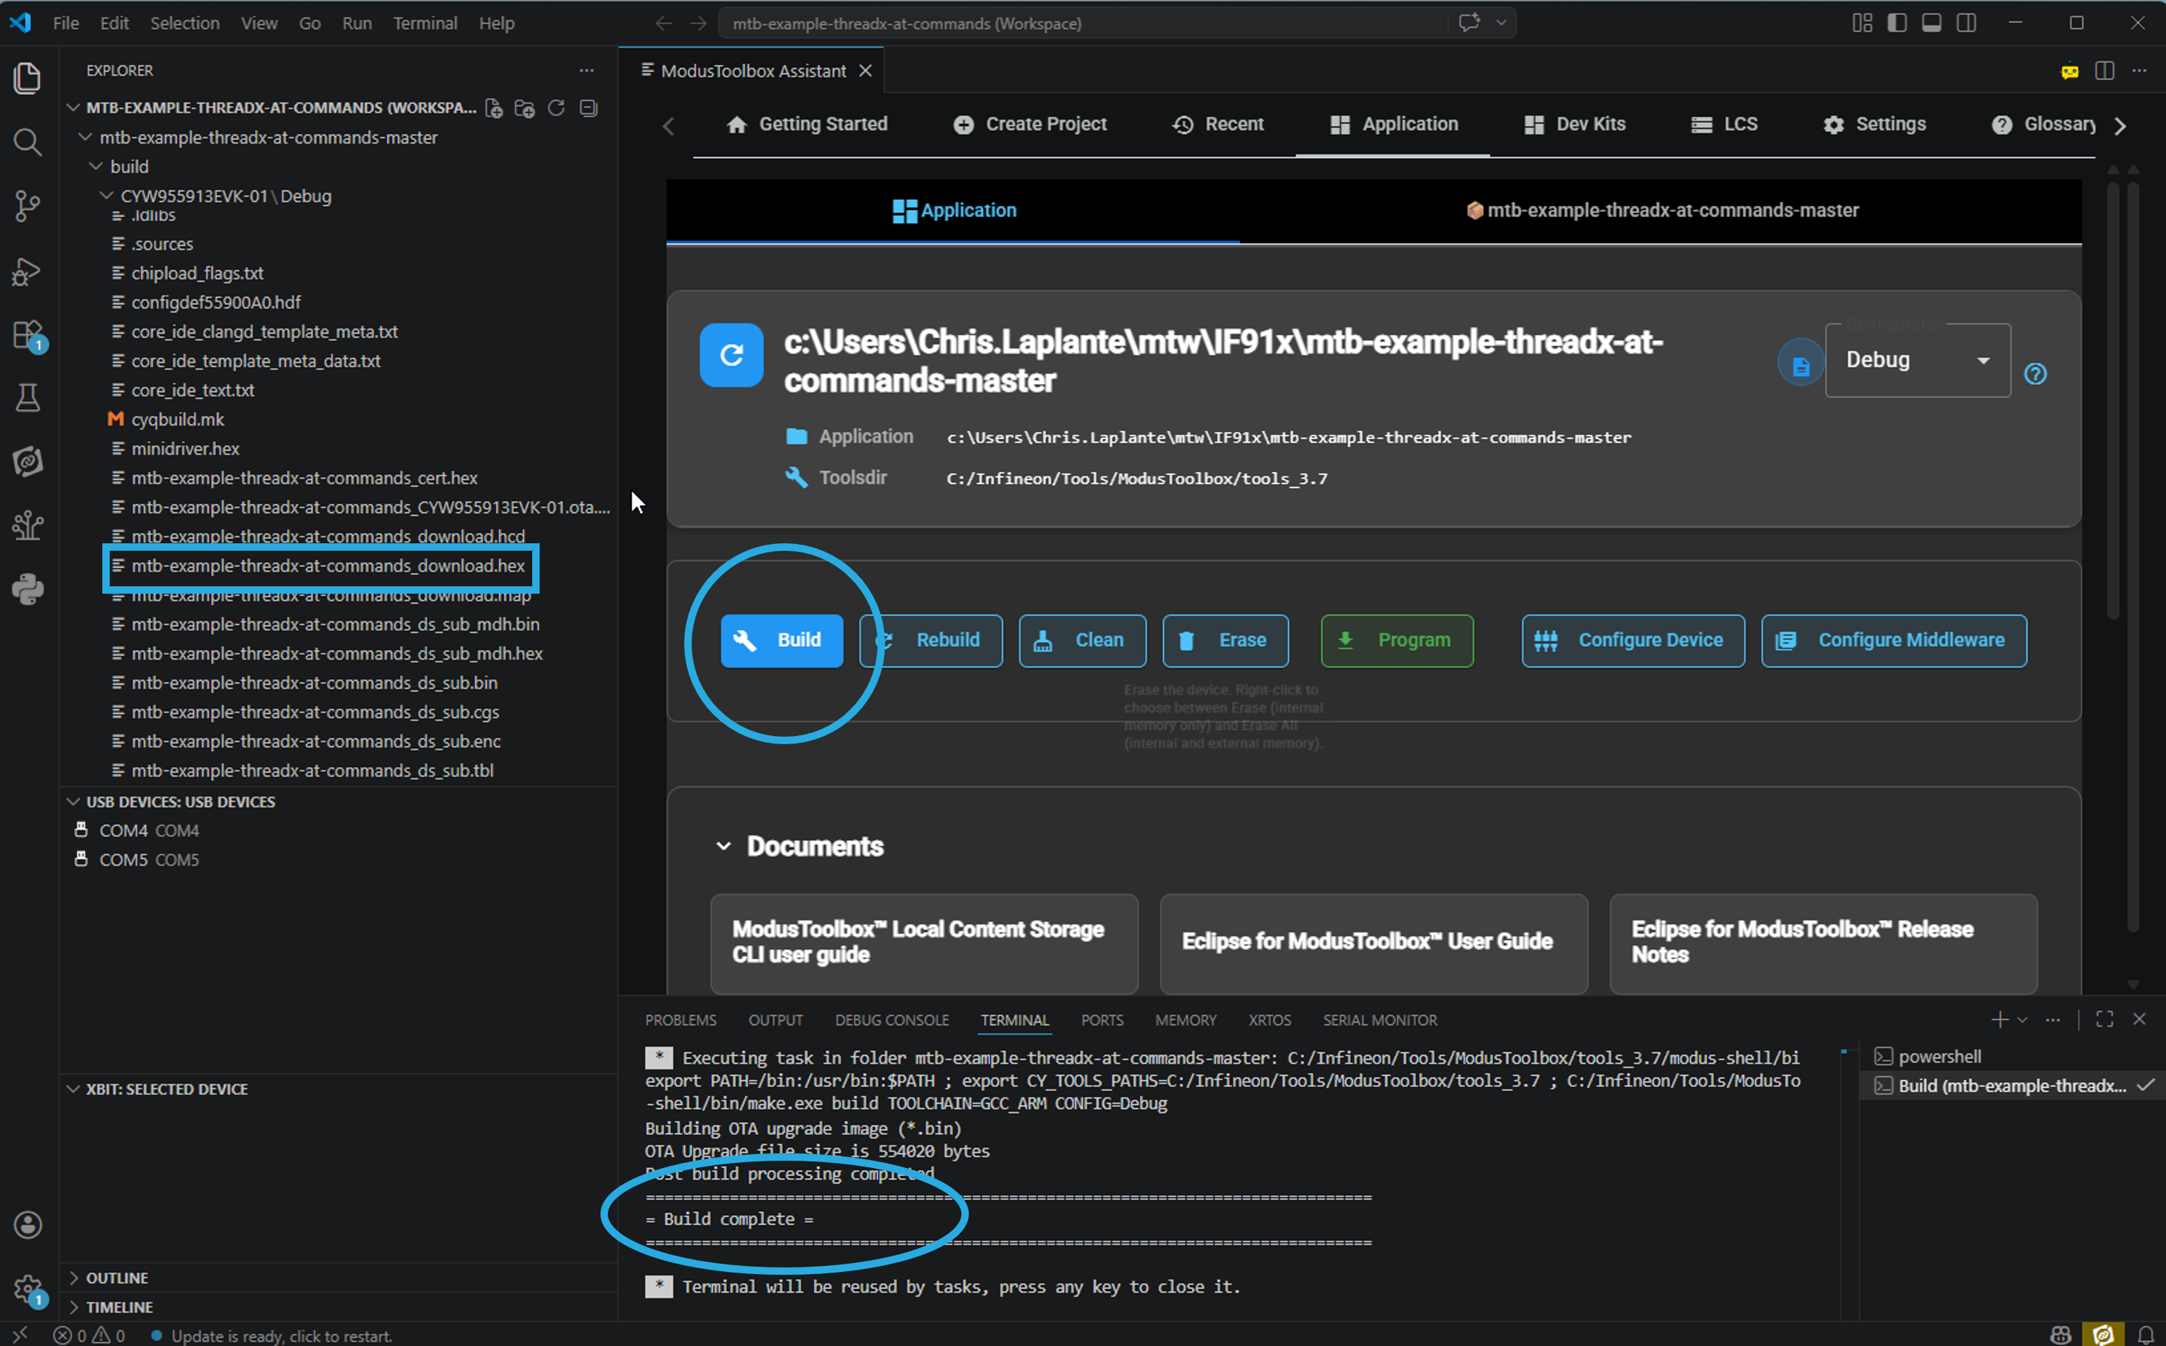Click 'Update is ready' in the status bar
Image resolution: width=2166 pixels, height=1346 pixels.
(271, 1336)
